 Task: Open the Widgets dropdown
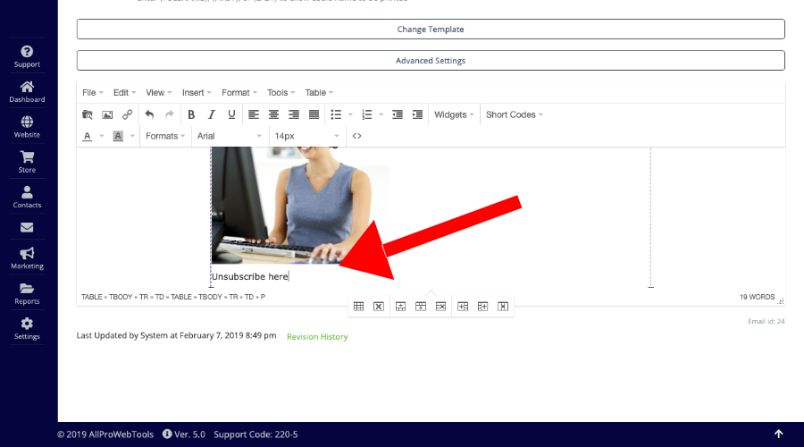point(454,114)
